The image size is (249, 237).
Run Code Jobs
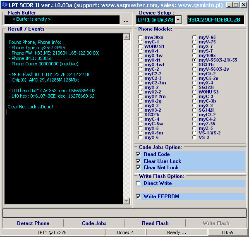click(x=94, y=223)
